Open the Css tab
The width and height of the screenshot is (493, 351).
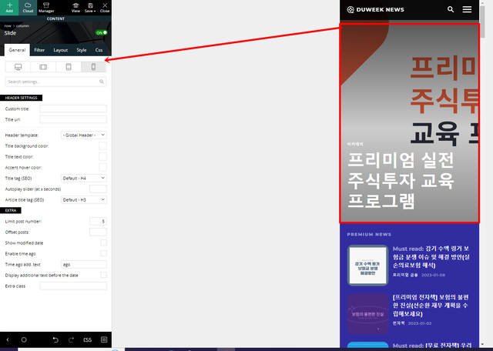coord(99,50)
